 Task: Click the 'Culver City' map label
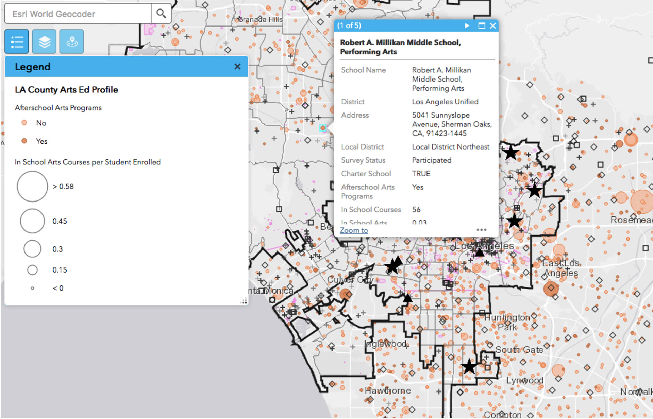pos(350,280)
